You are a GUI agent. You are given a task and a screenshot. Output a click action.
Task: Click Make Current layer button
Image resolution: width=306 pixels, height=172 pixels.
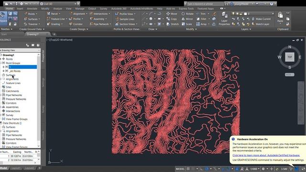pos(261,19)
